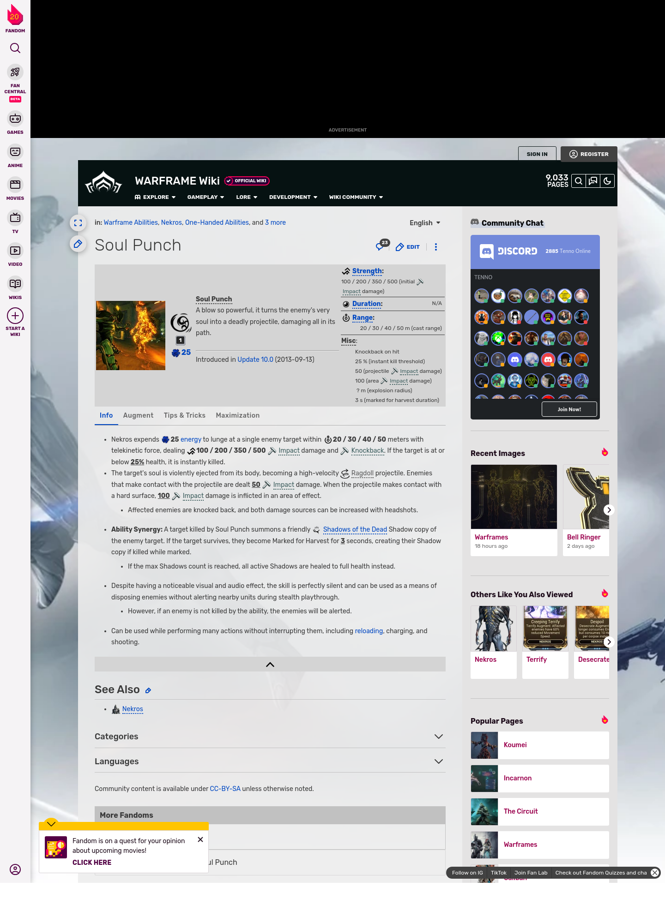Open The Circuit popular page

(x=540, y=811)
